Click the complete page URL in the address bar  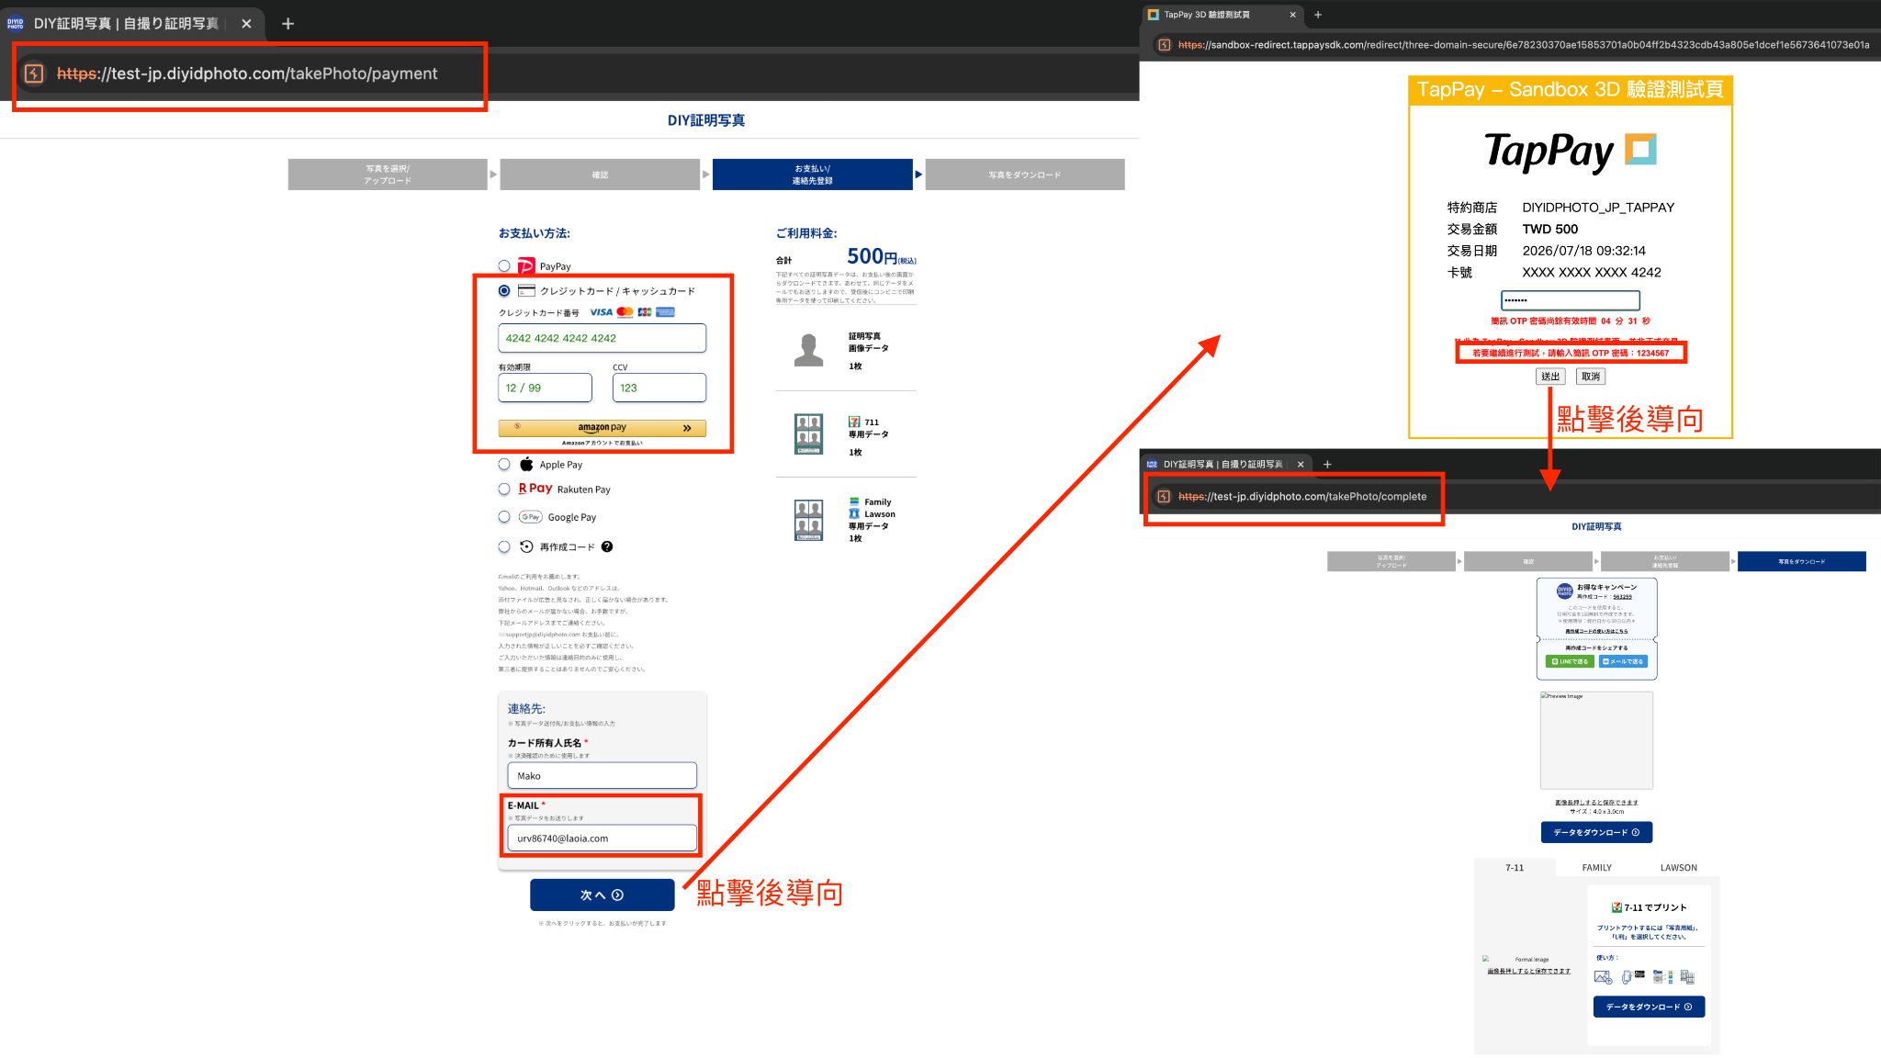click(1302, 497)
